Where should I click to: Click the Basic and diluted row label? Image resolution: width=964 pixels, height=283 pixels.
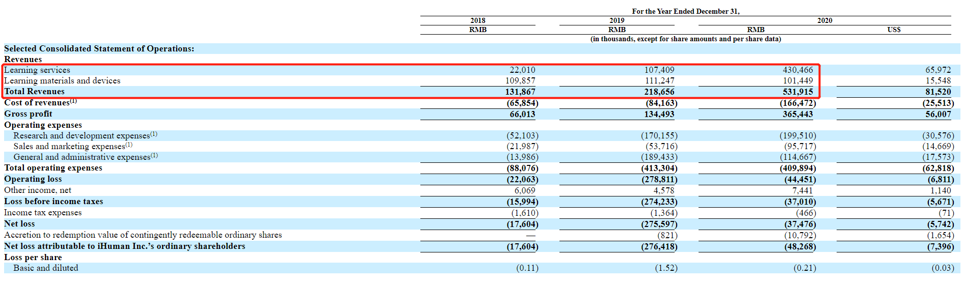coord(46,268)
